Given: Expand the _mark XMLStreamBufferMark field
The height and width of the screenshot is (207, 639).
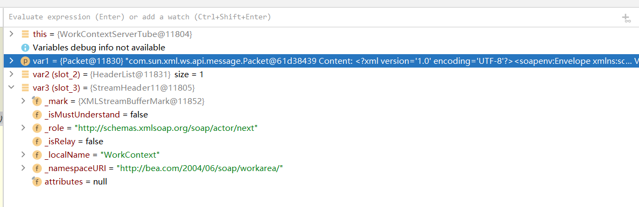Looking at the screenshot, I should [x=23, y=101].
